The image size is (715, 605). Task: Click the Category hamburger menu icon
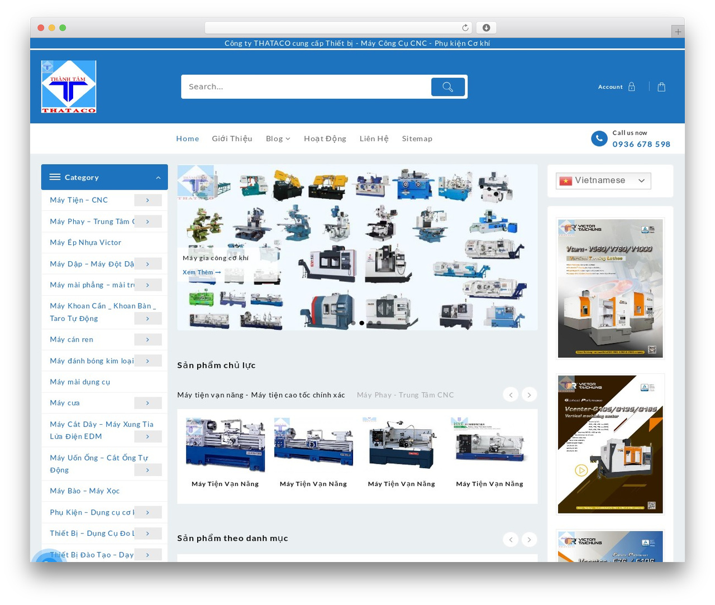(x=55, y=177)
